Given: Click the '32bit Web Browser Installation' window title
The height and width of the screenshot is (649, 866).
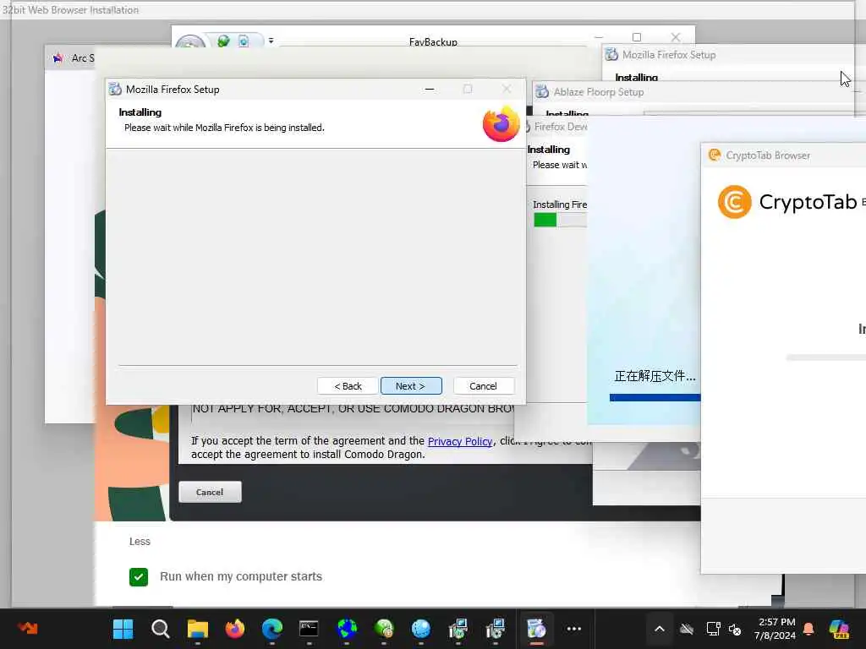Looking at the screenshot, I should (x=70, y=10).
